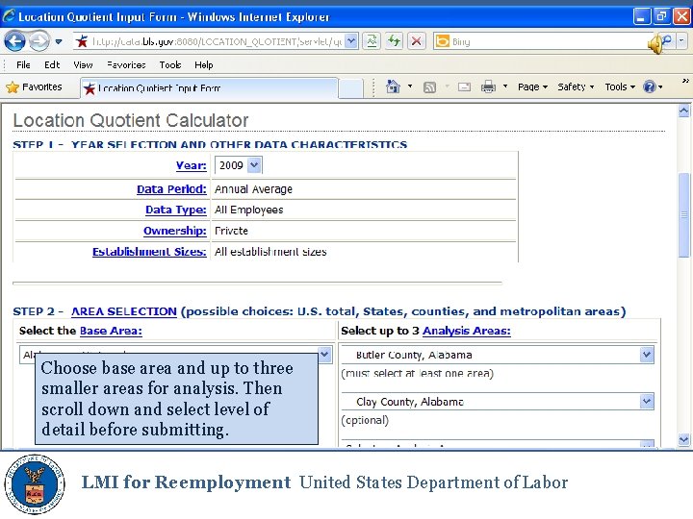Click the Ownership link

(175, 231)
